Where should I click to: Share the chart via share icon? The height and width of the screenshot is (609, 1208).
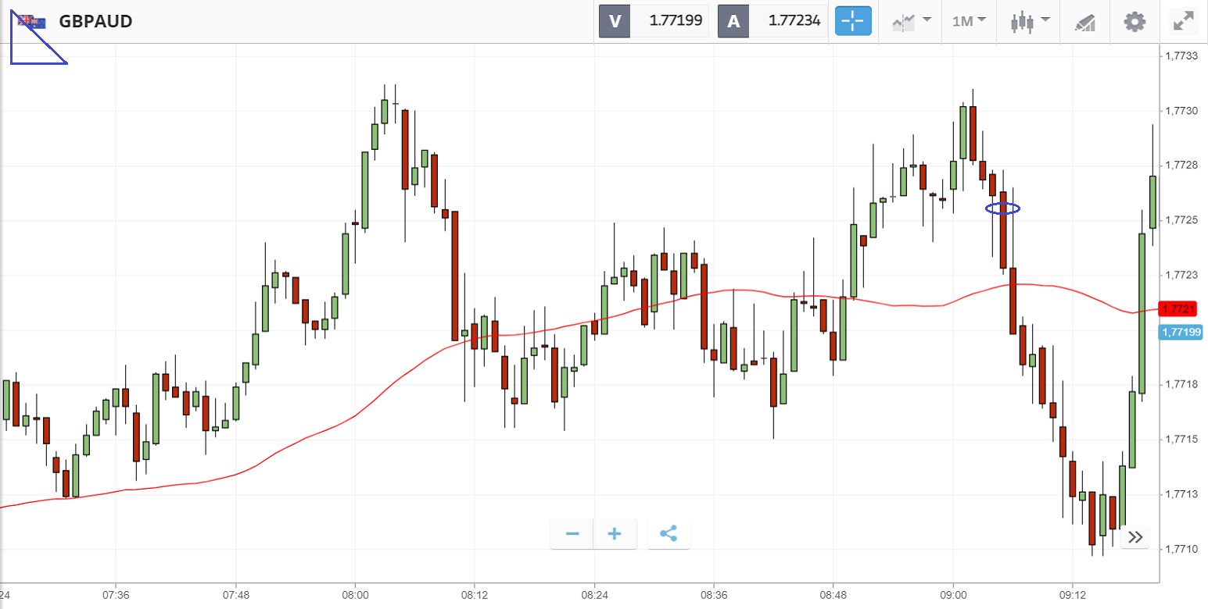[x=669, y=534]
